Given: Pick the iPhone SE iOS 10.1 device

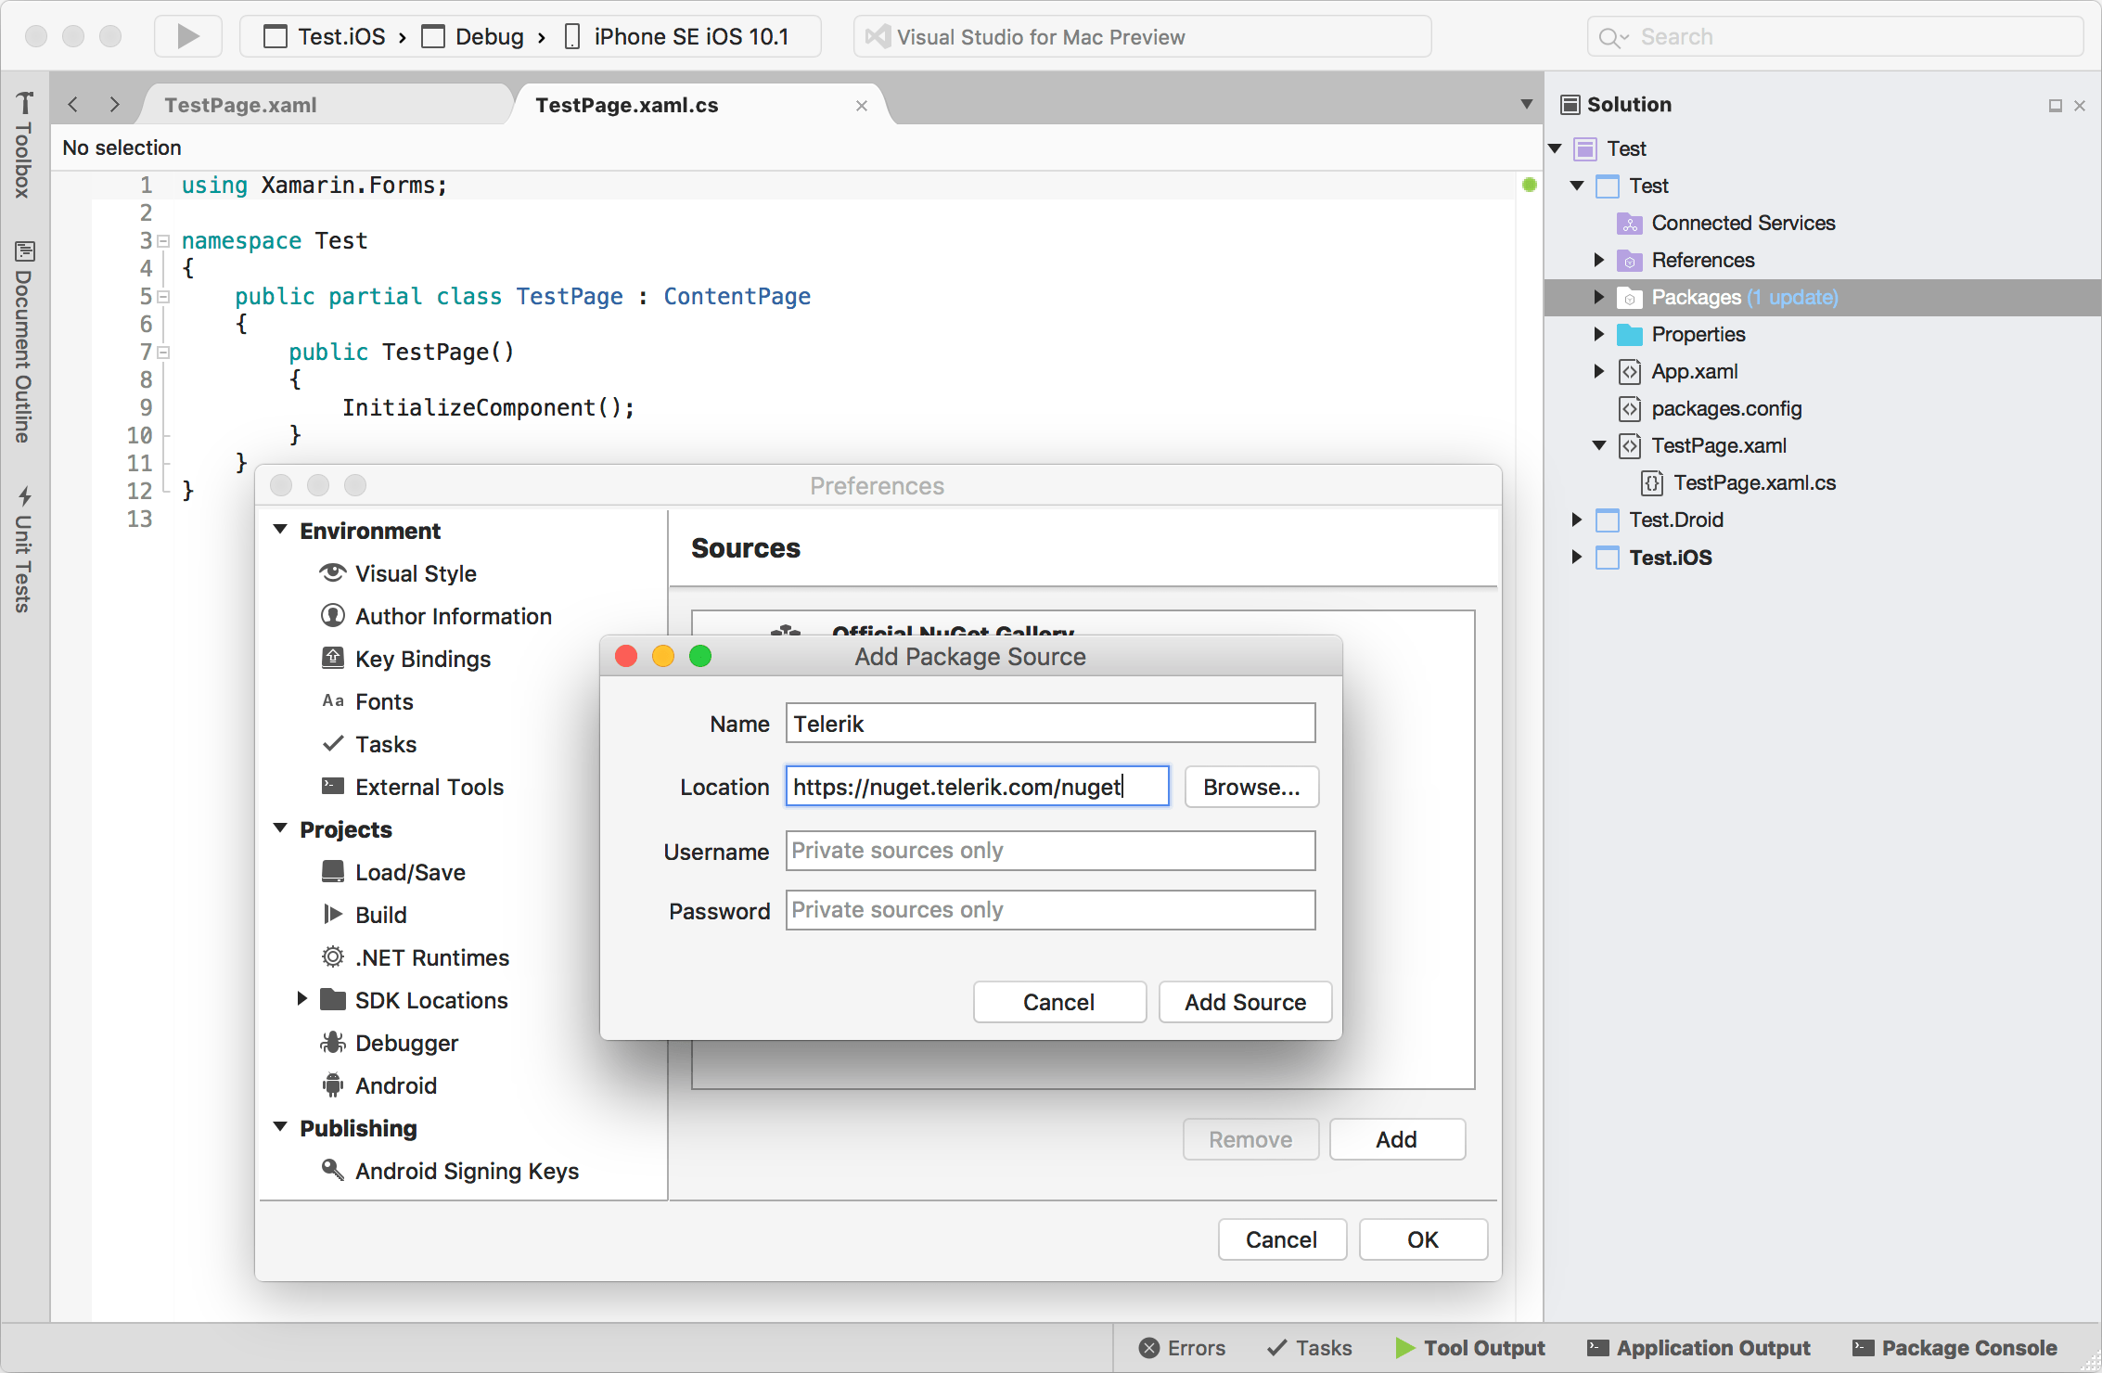Looking at the screenshot, I should 677,37.
